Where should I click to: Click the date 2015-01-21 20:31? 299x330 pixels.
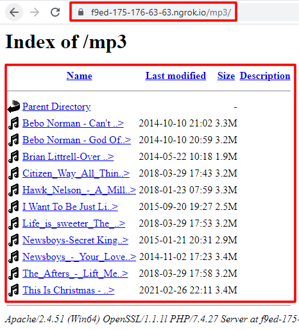point(176,240)
